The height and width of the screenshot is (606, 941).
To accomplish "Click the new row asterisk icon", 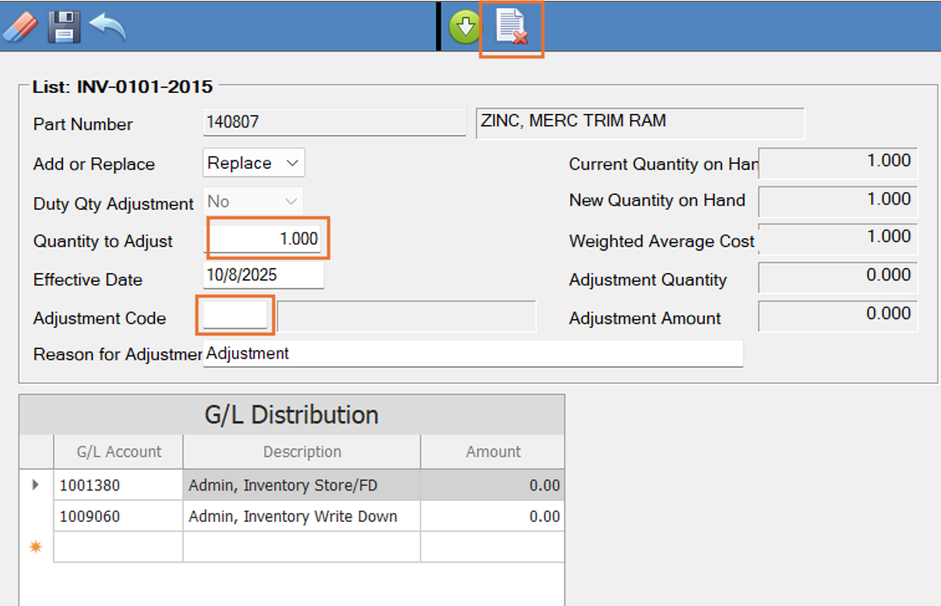I will point(36,547).
